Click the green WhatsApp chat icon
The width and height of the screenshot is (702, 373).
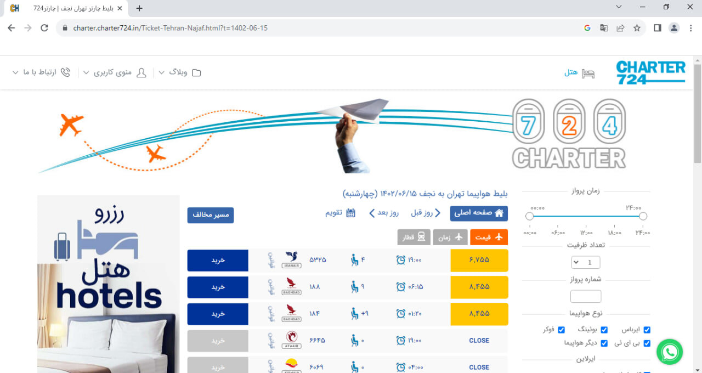click(669, 352)
